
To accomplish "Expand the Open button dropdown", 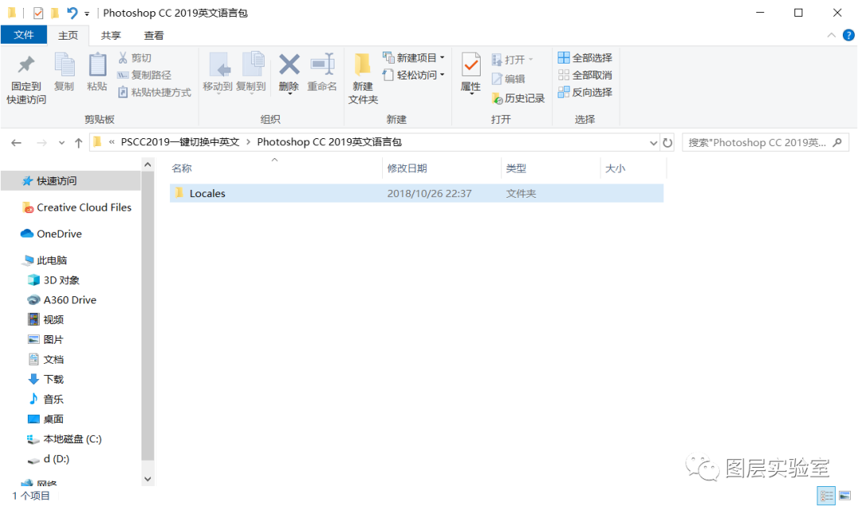I will tap(531, 59).
